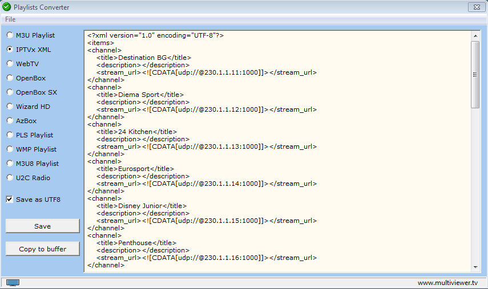The image size is (488, 289).
Task: Select the WebTV radio button
Action: tap(10, 64)
